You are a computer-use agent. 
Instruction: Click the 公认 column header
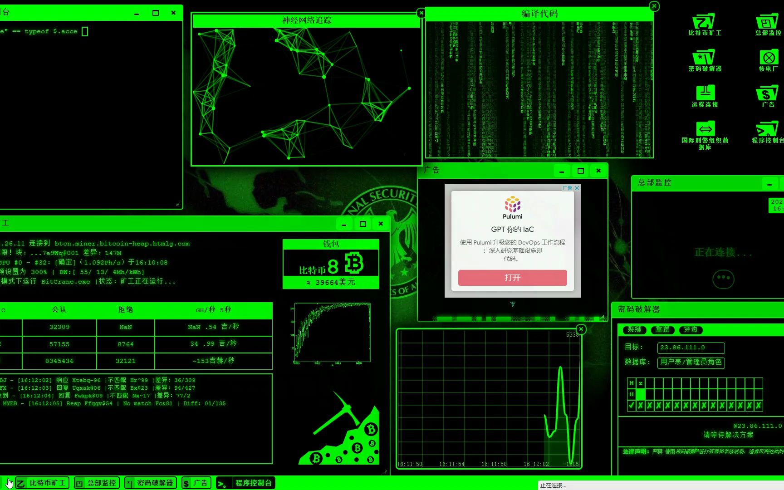click(x=59, y=310)
